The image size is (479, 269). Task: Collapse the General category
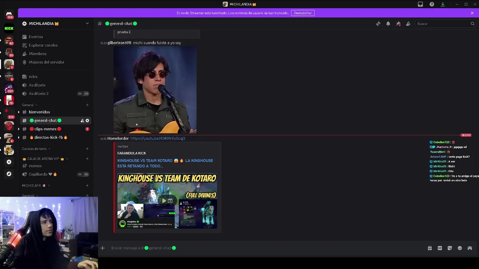tap(30, 105)
